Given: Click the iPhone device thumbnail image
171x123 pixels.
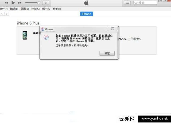Looking at the screenshot, I should pos(25,35).
